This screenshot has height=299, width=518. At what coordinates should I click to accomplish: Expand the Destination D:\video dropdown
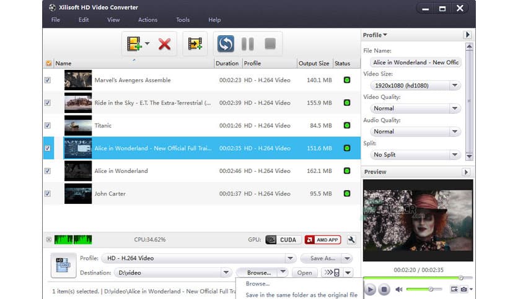coord(226,272)
